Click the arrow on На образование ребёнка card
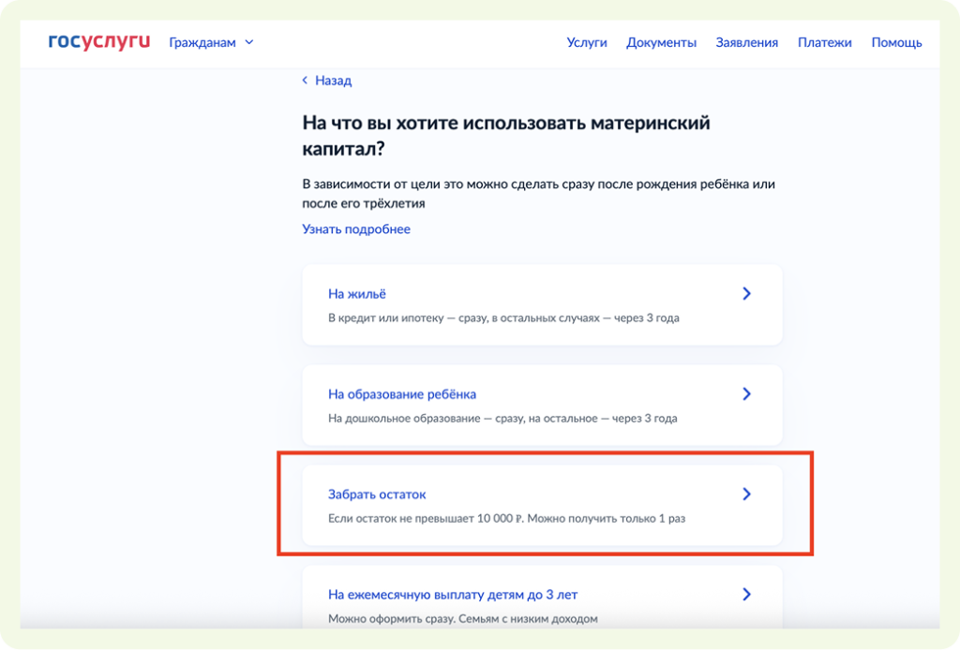960x650 pixels. click(x=746, y=394)
